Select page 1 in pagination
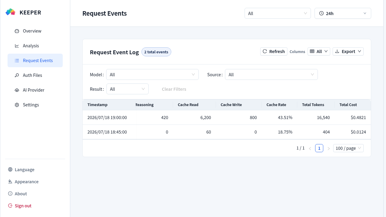The image size is (386, 217). click(x=319, y=148)
